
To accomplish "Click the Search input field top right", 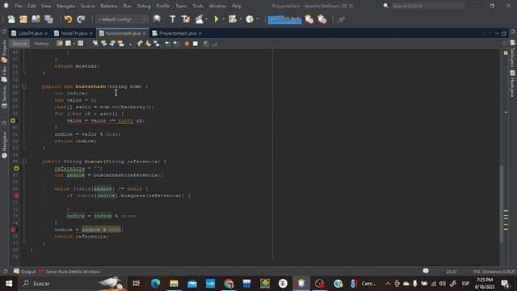I will [x=428, y=6].
